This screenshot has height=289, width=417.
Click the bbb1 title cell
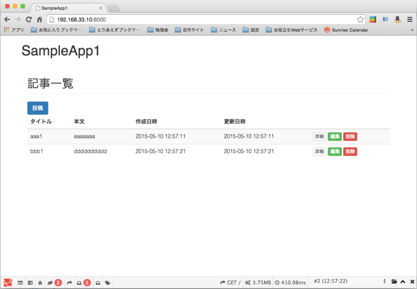click(x=36, y=151)
